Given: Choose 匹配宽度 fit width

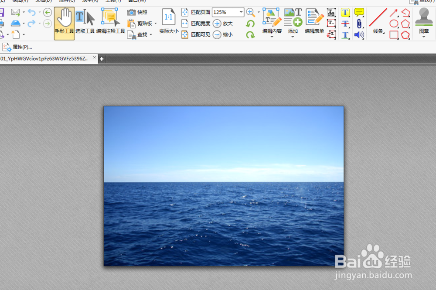Looking at the screenshot, I should [x=196, y=24].
